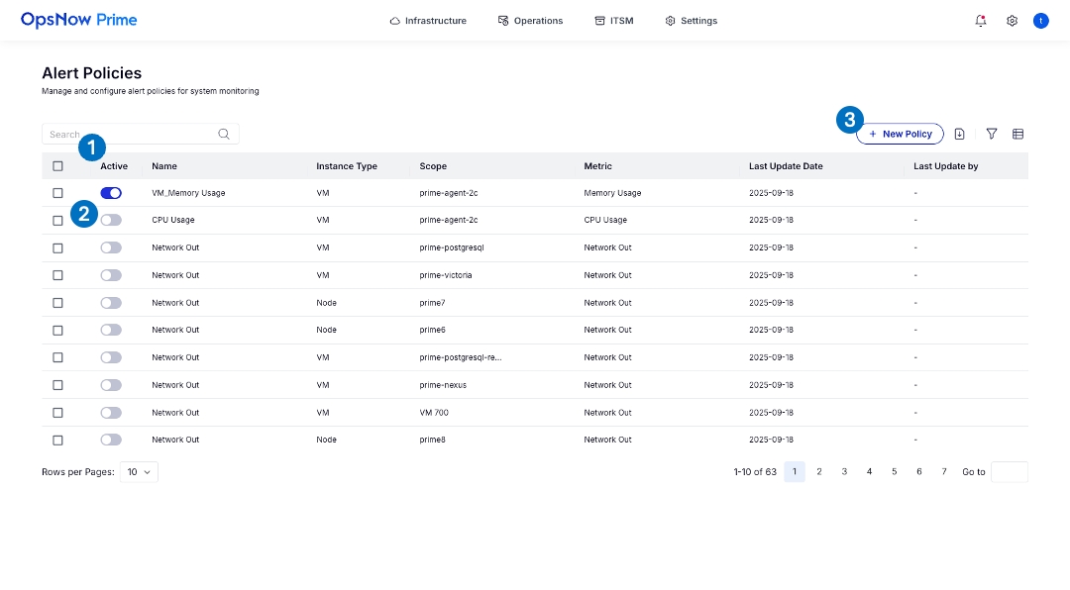Image resolution: width=1070 pixels, height=590 pixels.
Task: Click the search magnifier icon
Action: coord(224,134)
